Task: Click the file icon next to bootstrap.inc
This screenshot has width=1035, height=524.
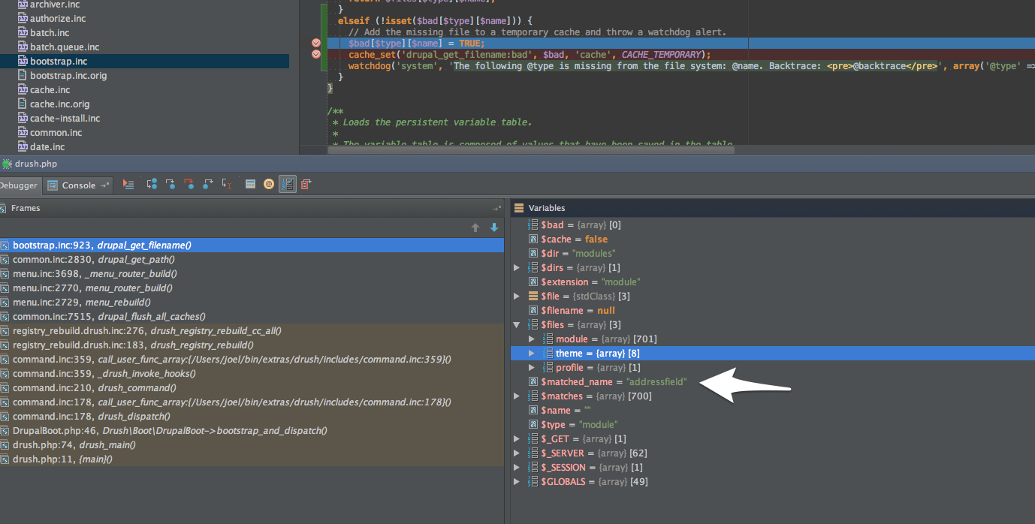Action: coord(23,62)
